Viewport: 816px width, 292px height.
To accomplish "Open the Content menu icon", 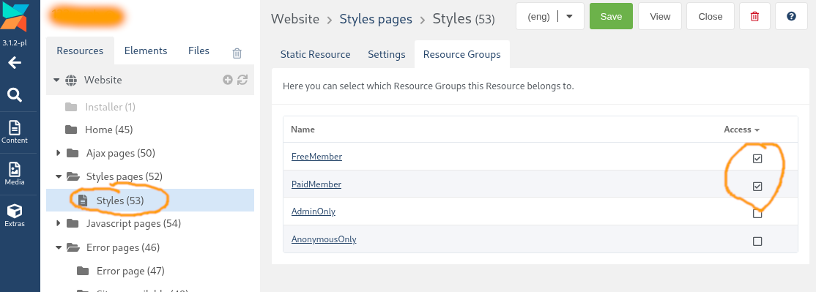I will click(15, 132).
